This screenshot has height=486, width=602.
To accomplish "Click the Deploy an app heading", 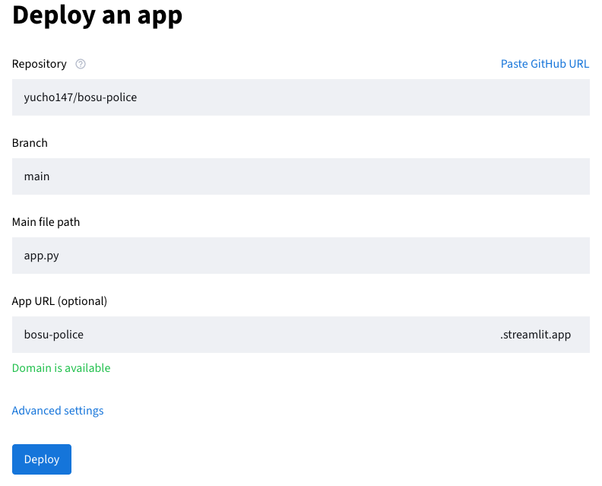I will pos(97,15).
